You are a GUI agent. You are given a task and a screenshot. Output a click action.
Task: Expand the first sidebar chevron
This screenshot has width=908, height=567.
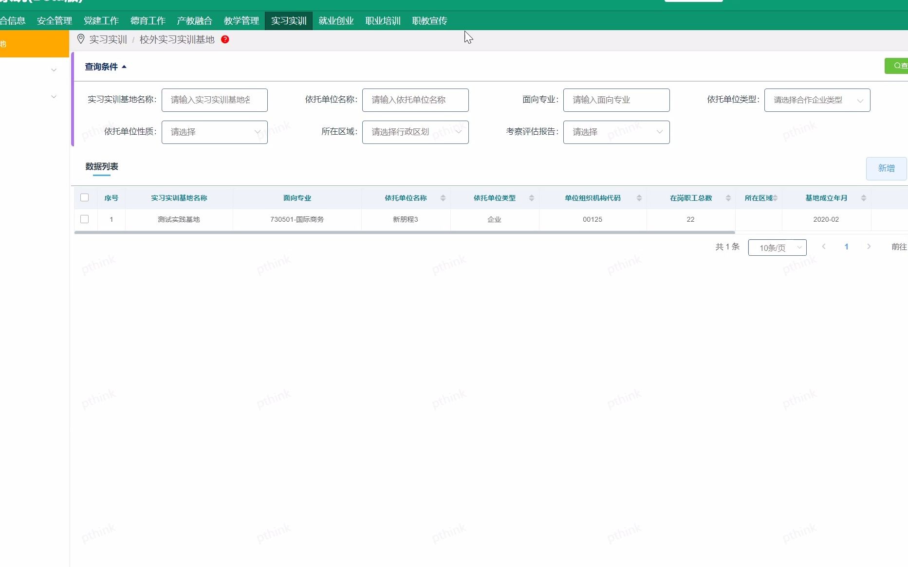[54, 70]
